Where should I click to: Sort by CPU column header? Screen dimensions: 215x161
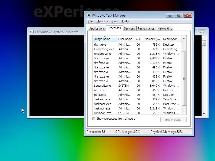[x=138, y=39]
